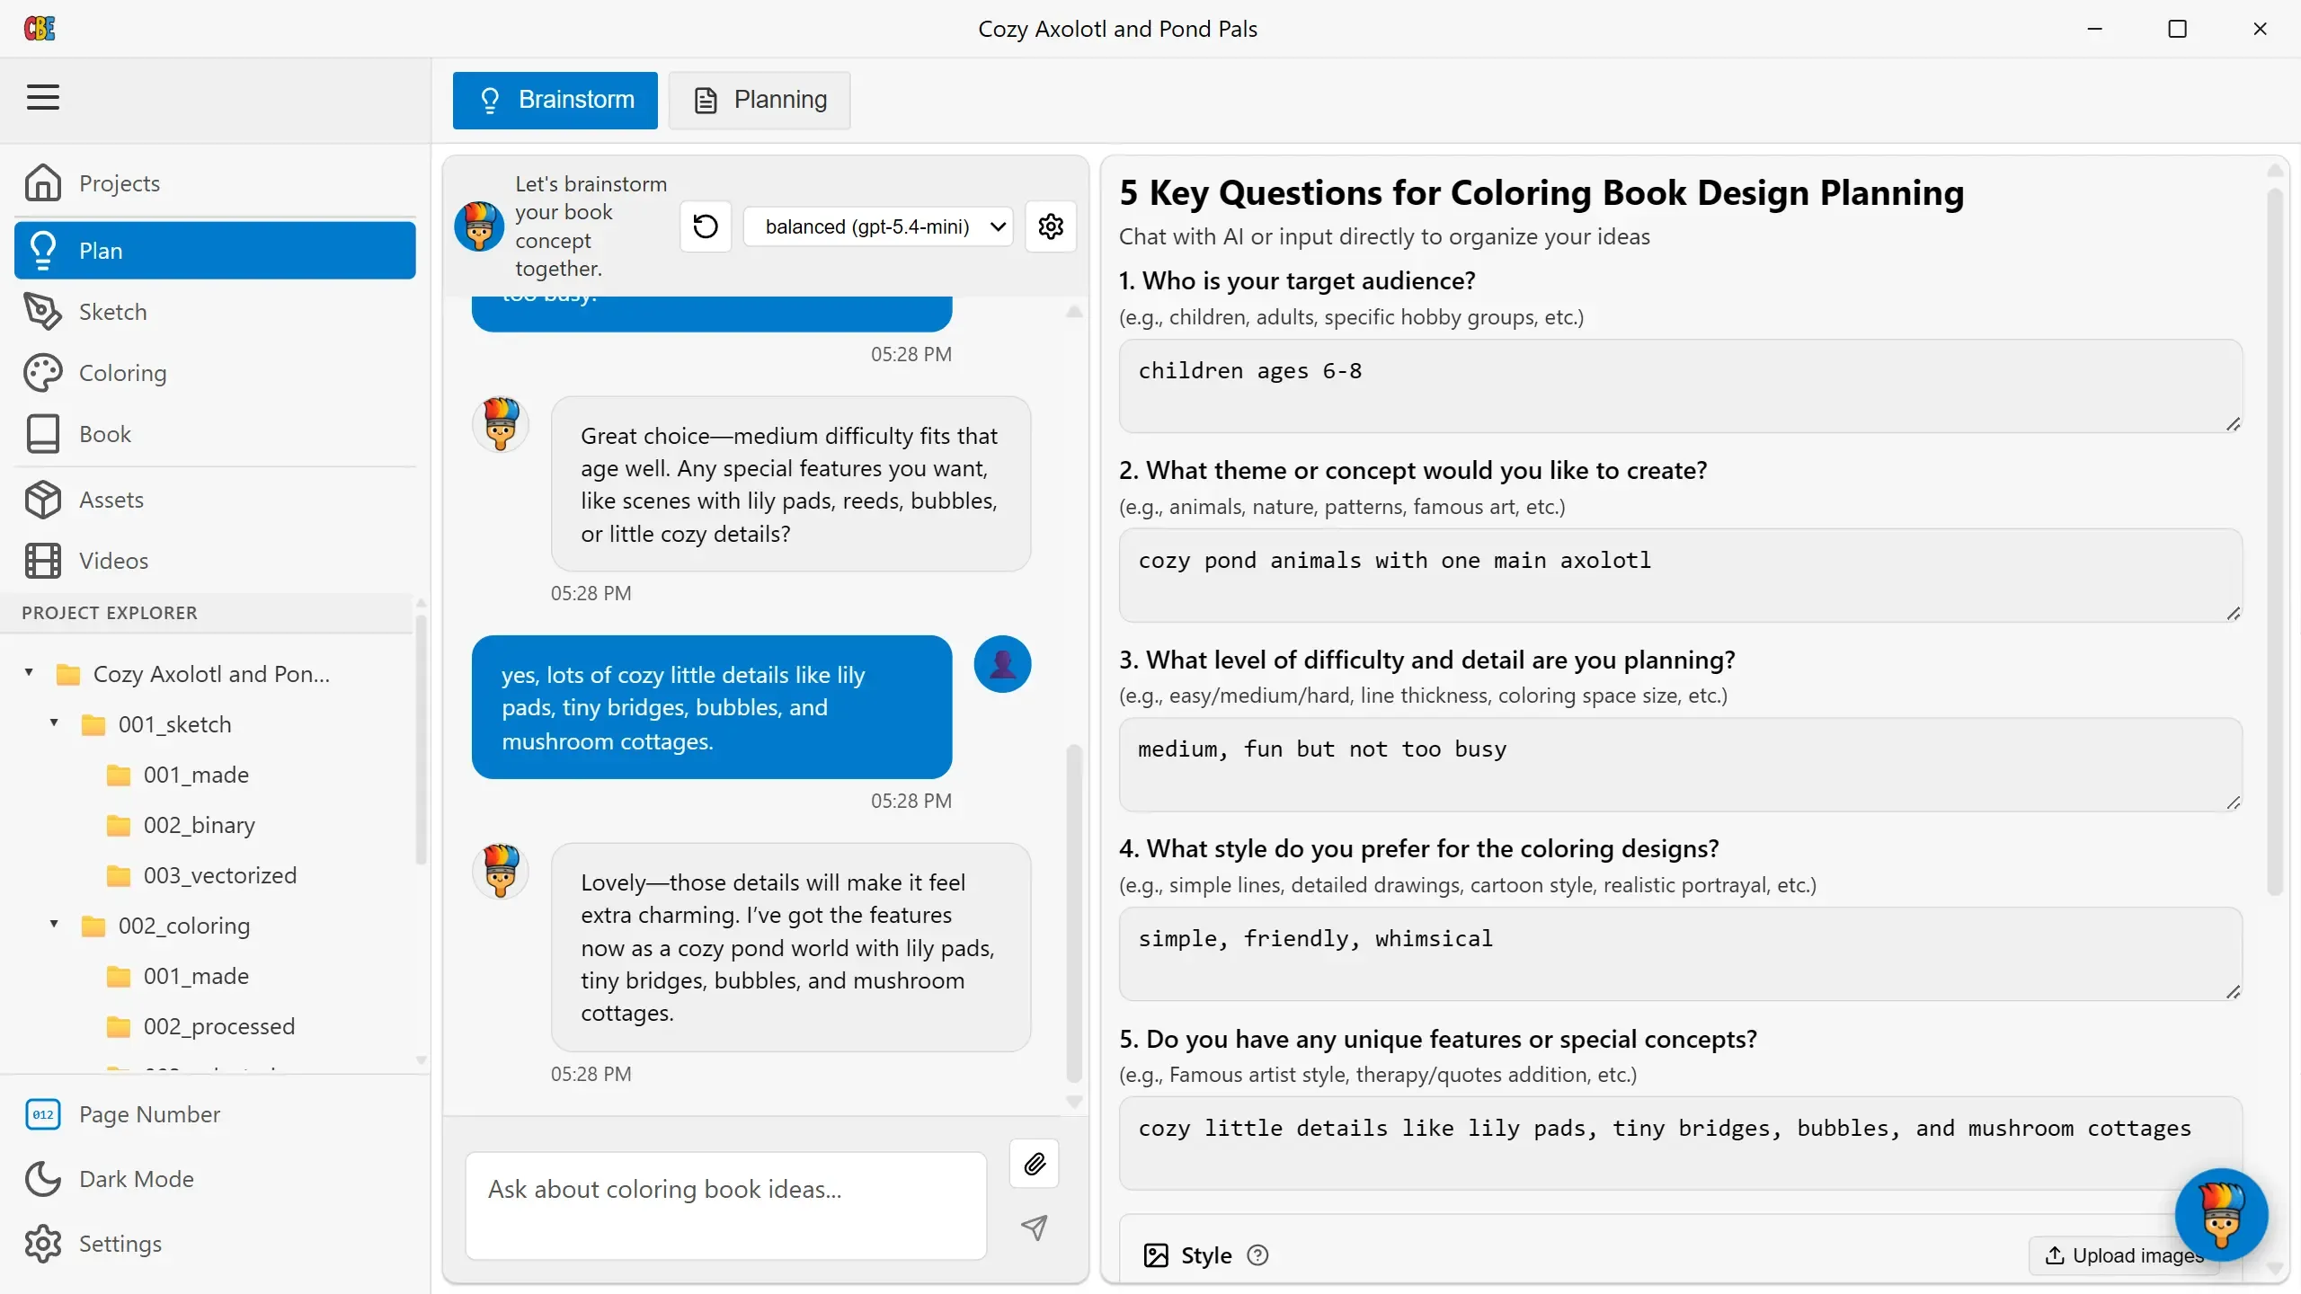Image resolution: width=2301 pixels, height=1294 pixels.
Task: Open the hamburger menu icon
Action: tap(43, 97)
